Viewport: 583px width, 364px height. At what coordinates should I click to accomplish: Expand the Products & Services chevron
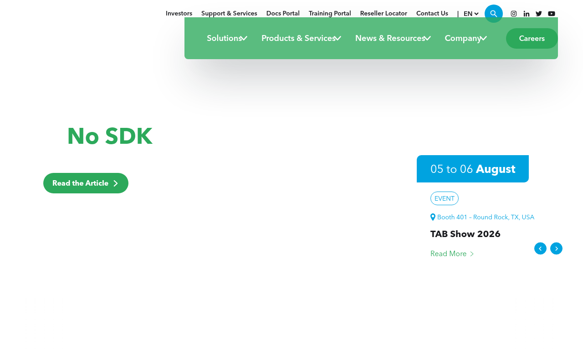point(338,38)
